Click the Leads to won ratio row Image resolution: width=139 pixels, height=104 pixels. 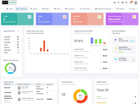pos(91,56)
